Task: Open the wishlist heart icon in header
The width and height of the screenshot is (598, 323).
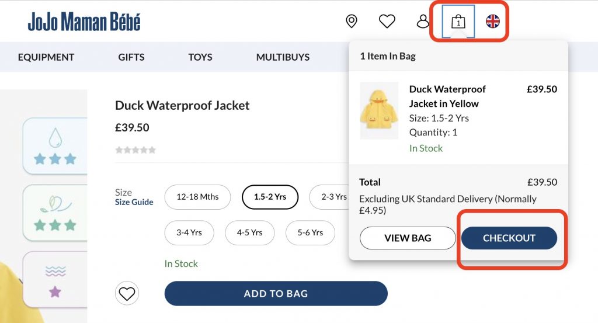Action: point(387,22)
